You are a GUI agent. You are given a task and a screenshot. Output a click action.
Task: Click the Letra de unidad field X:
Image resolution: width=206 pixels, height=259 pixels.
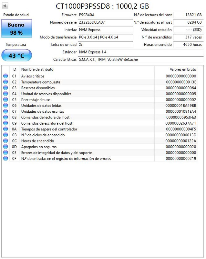click(105, 45)
